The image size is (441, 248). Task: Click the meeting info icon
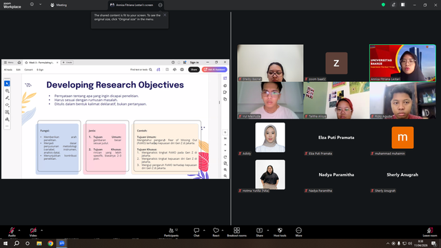click(32, 5)
